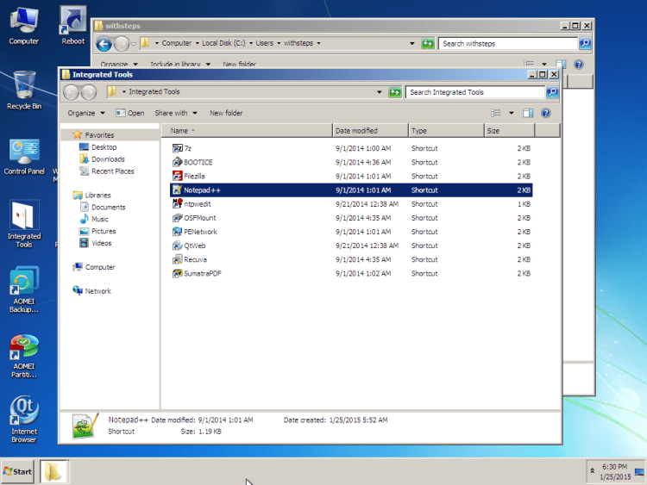Screen dimensions: 647x485
Task: Select Favorites in the navigation pane
Action: coord(99,135)
